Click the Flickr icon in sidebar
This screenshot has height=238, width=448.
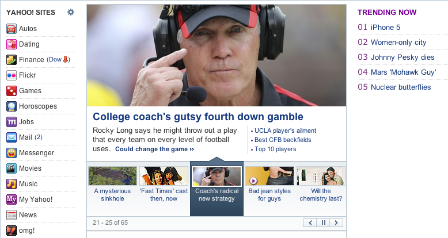coord(11,75)
